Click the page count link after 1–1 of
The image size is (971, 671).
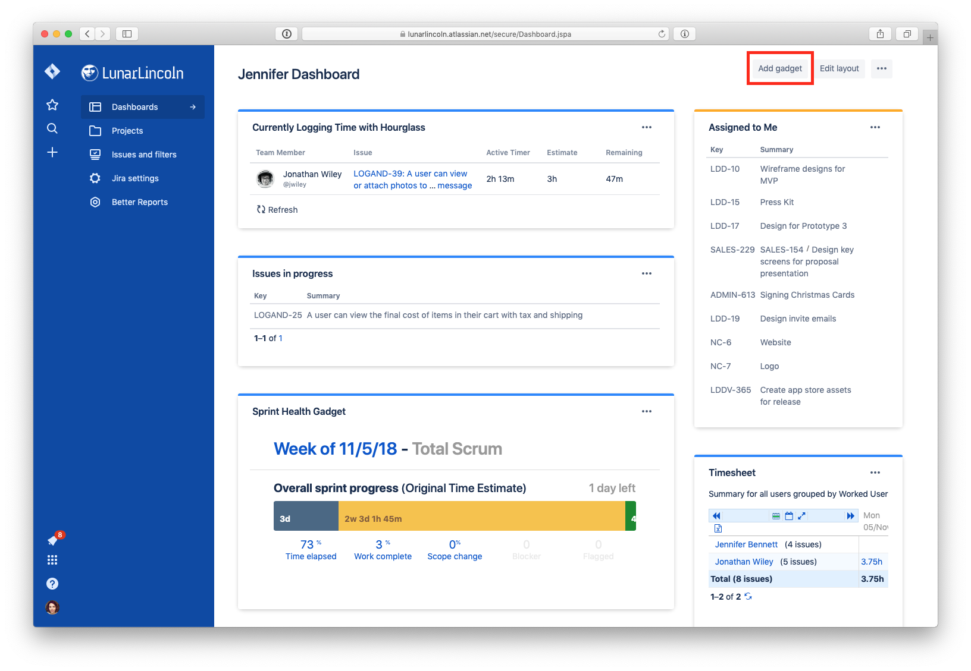(x=280, y=338)
